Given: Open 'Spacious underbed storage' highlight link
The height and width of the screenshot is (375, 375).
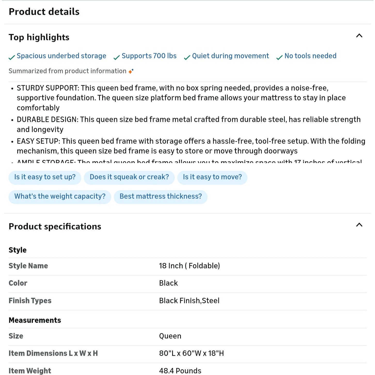Looking at the screenshot, I should pos(61,56).
